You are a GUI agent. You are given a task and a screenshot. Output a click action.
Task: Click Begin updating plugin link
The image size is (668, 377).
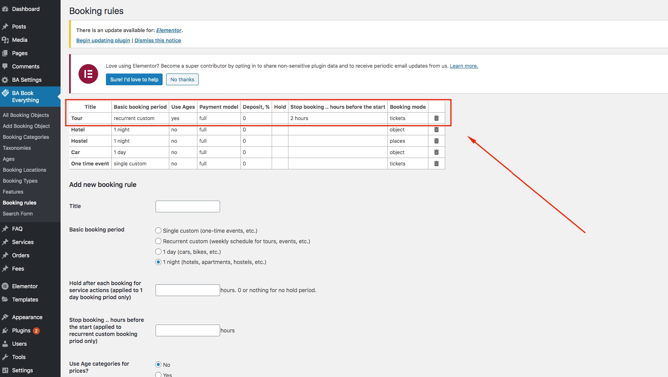103,40
